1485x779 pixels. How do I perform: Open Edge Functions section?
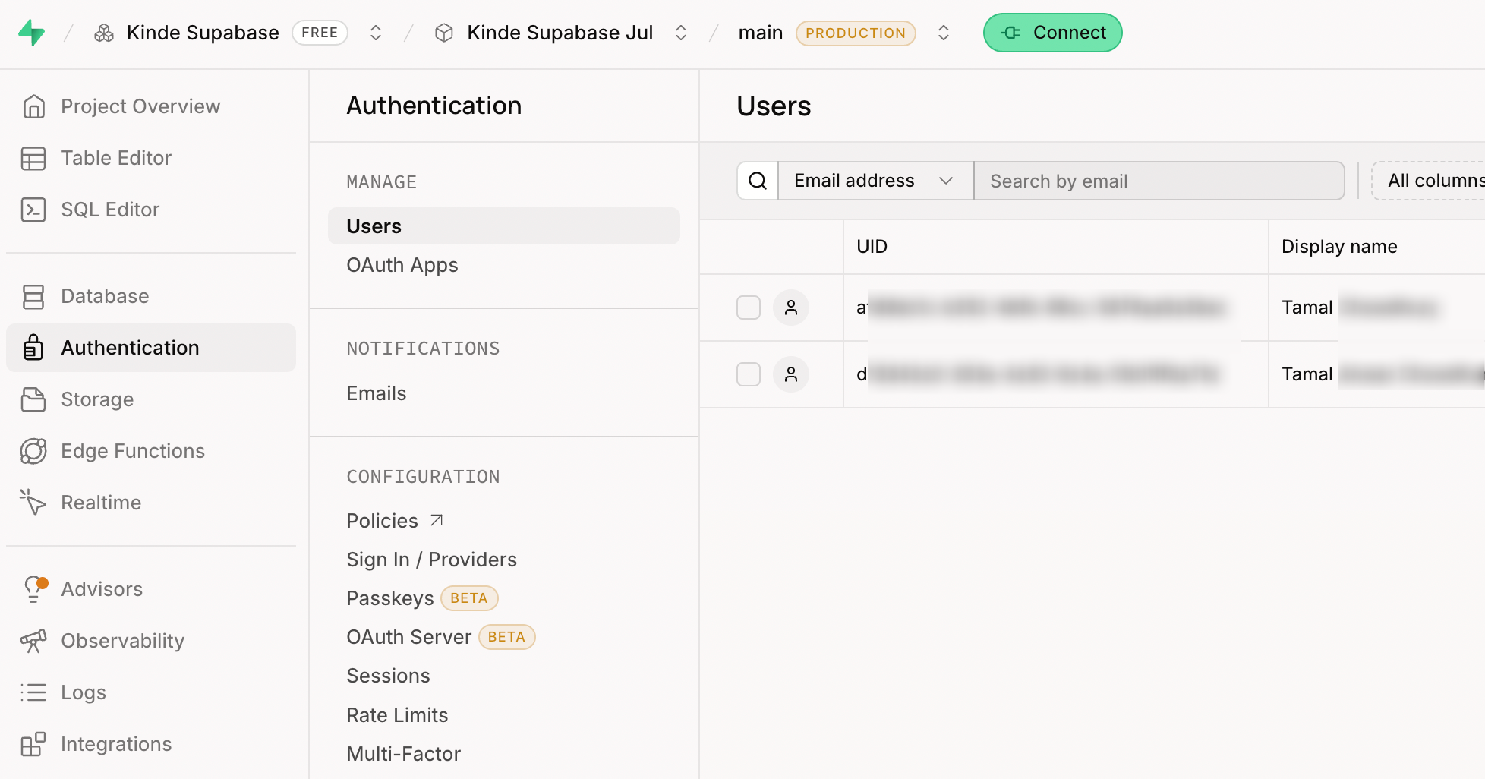click(151, 451)
